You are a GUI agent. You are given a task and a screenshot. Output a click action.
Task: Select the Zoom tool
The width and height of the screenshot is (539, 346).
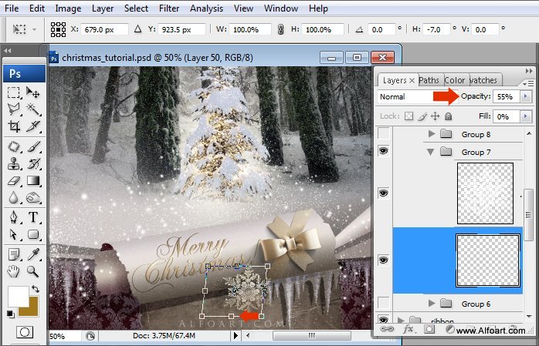click(x=33, y=271)
